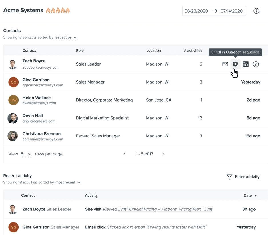268x235 pixels.
Task: Click the info icon in Zach Boyce's row
Action: [256, 64]
